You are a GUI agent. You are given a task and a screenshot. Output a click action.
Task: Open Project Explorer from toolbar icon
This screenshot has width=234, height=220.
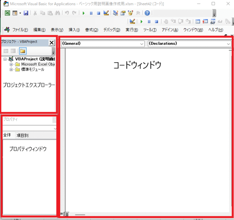click(x=116, y=13)
